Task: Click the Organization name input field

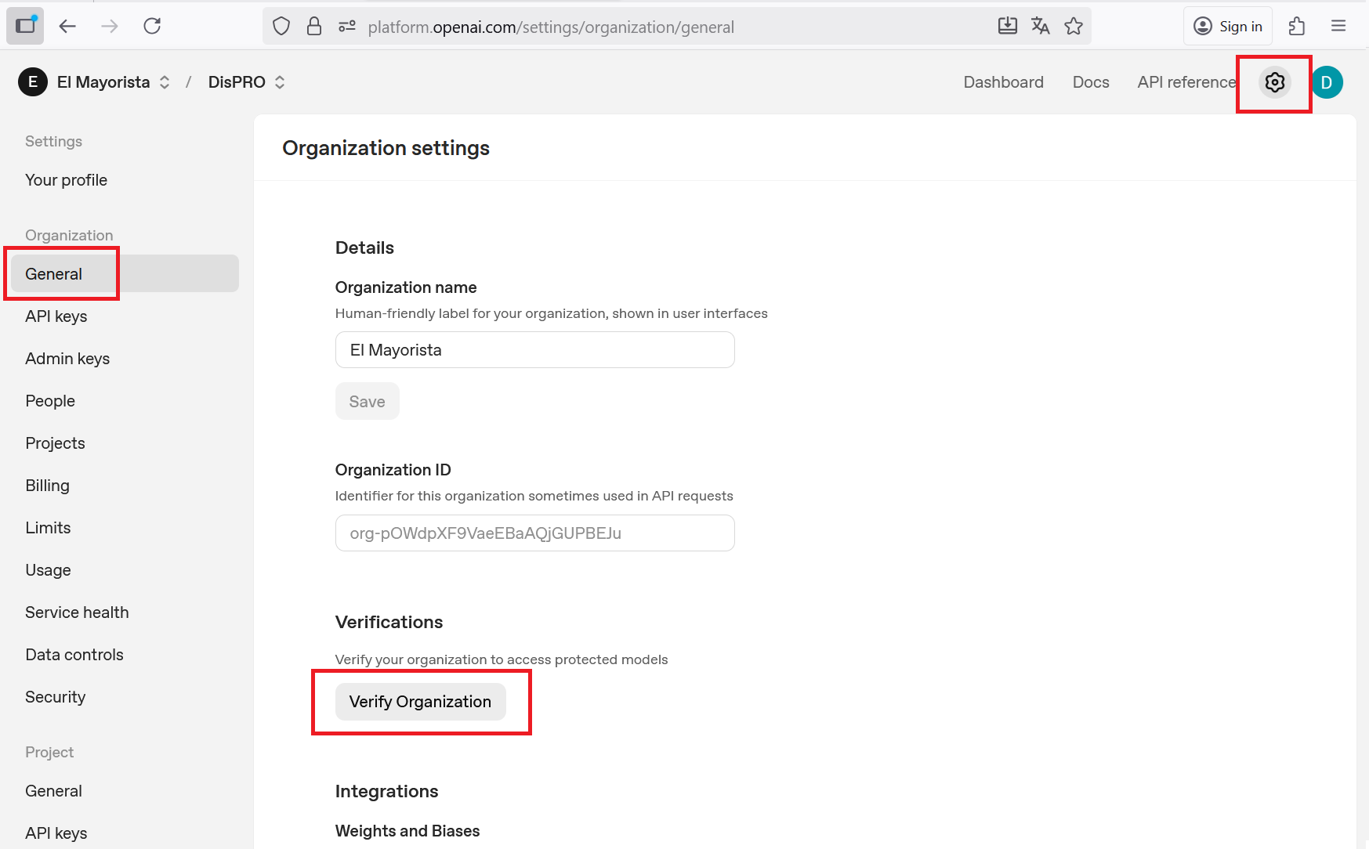Action: pos(534,350)
